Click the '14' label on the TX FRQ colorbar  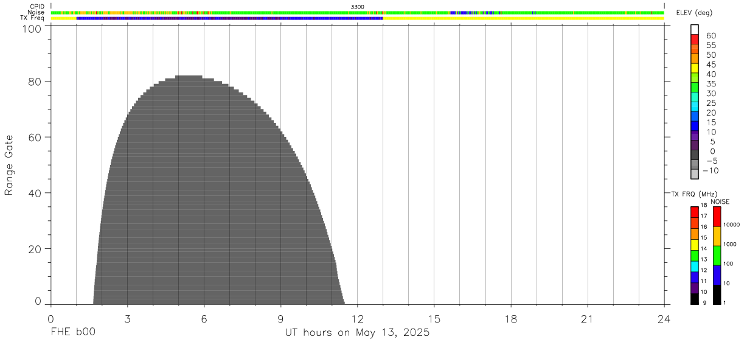(x=704, y=249)
